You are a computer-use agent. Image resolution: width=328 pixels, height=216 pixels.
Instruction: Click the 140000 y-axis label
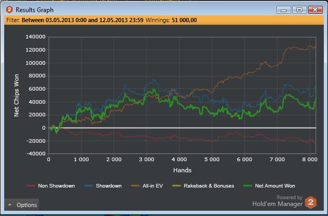pyautogui.click(x=35, y=37)
